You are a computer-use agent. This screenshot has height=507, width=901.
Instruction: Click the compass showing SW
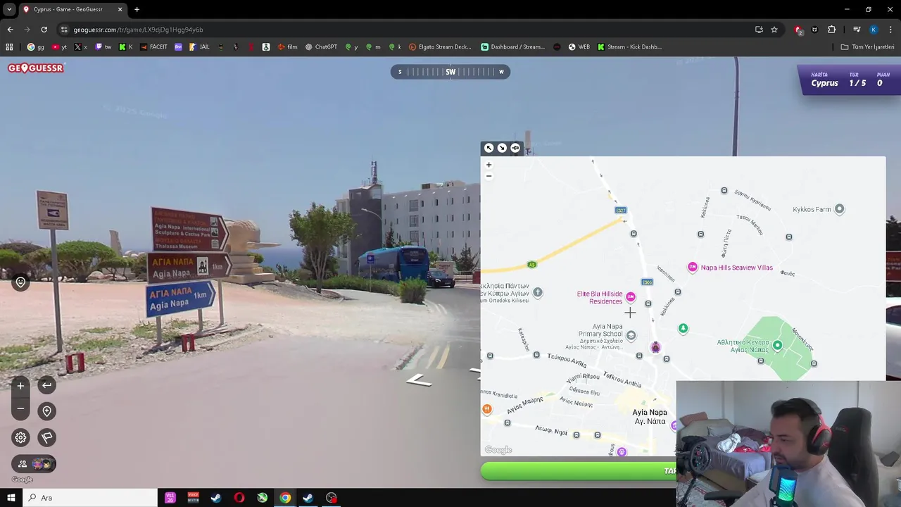(x=450, y=72)
